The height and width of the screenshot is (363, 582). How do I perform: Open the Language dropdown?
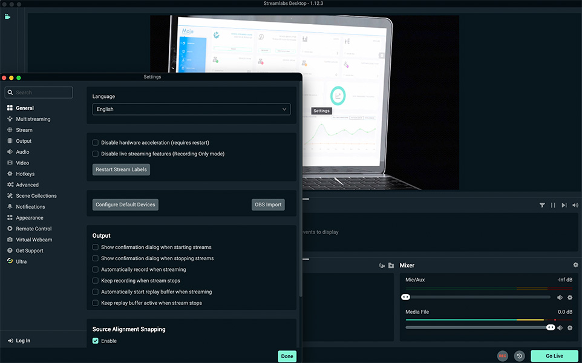click(x=191, y=109)
